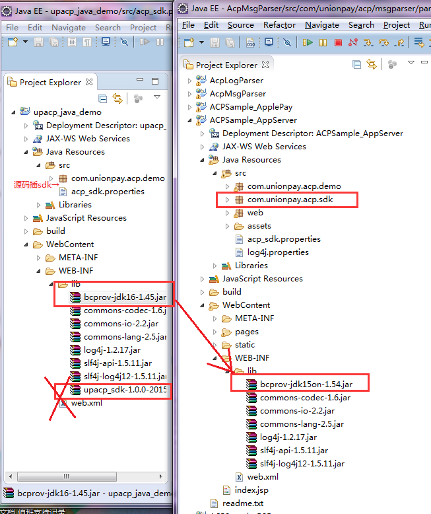Image resolution: width=431 pixels, height=514 pixels.
Task: Click the Step Over icon in right window
Action: [383, 42]
